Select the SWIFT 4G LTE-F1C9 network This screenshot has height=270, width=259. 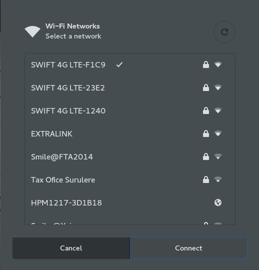[130, 64]
